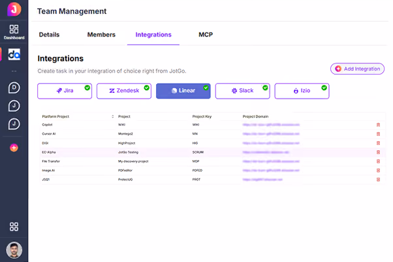Select the 'do' workspace icon in sidebar
The width and height of the screenshot is (393, 262).
(x=14, y=54)
